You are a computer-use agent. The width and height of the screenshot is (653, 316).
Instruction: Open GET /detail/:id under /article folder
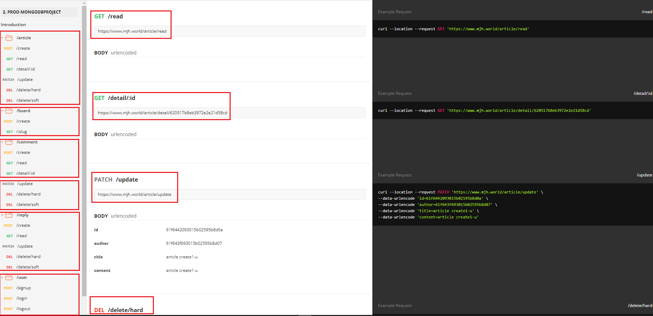[20, 69]
